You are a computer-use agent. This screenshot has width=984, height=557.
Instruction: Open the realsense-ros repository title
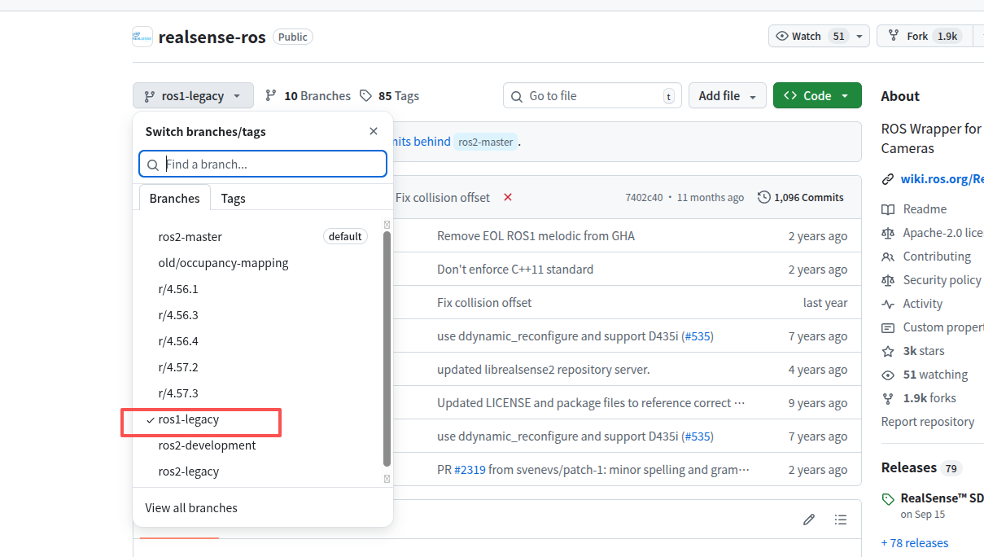[x=212, y=37]
